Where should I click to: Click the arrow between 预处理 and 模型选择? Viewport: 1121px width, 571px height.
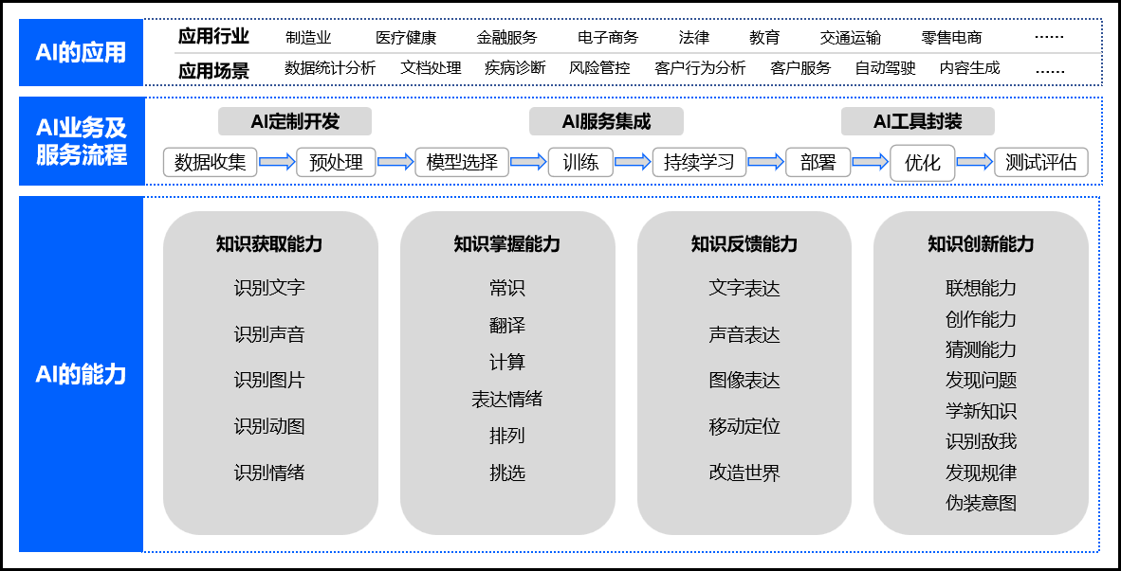(395, 162)
